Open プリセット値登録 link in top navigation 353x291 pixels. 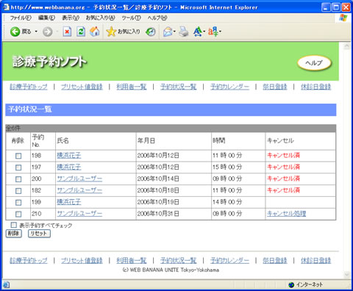click(x=82, y=87)
